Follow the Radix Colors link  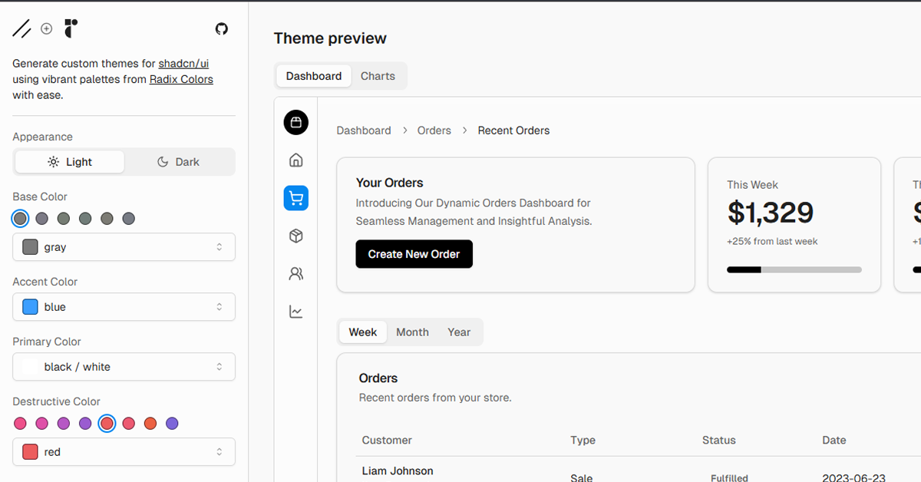click(181, 79)
